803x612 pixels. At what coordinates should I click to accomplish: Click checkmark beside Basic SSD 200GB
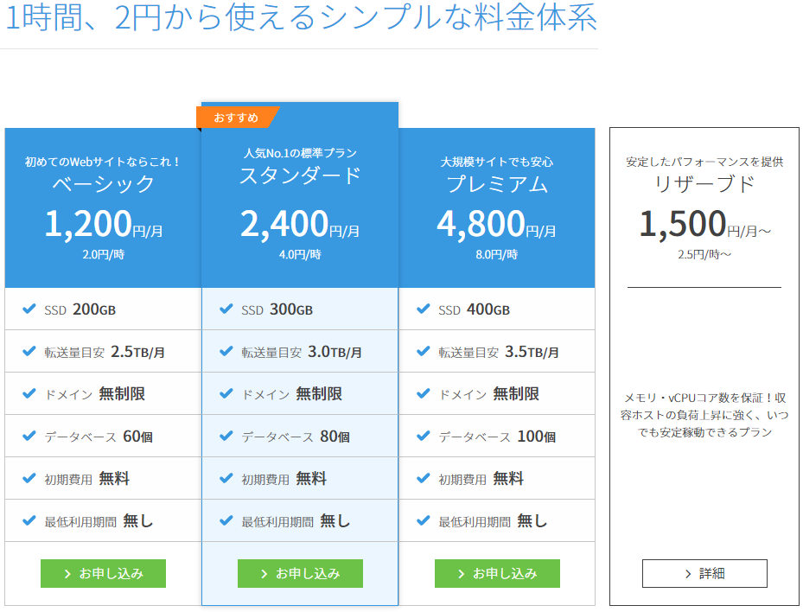click(x=29, y=309)
